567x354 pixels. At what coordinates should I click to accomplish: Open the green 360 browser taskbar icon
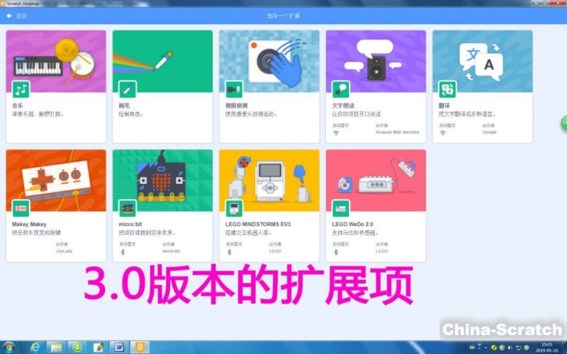pos(77,348)
